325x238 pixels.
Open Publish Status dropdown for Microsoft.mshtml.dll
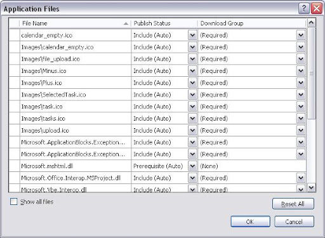tap(192, 166)
